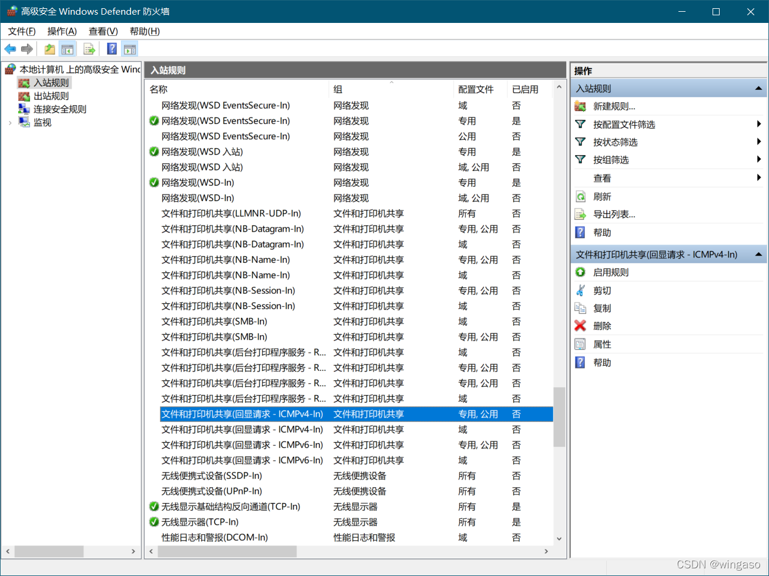Collapse the 入站规则 actions section header arrow
769x576 pixels.
pos(759,89)
